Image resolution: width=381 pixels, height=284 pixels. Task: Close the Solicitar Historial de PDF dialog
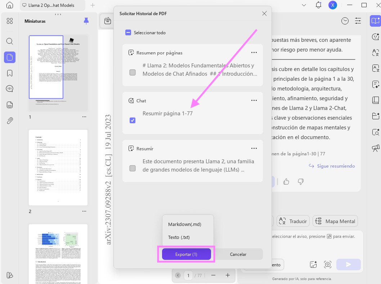click(264, 14)
